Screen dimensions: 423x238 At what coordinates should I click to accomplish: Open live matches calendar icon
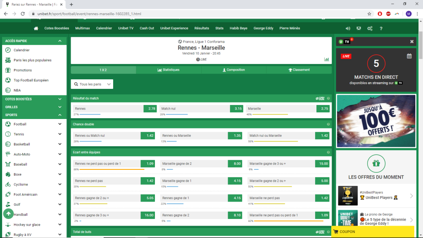[x=409, y=56]
